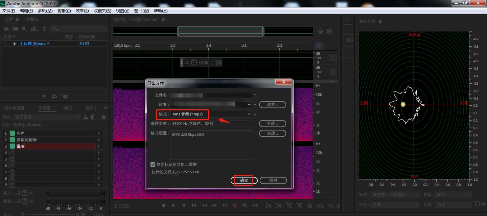
Task: Confirm export by clicking 确定
Action: (x=244, y=180)
